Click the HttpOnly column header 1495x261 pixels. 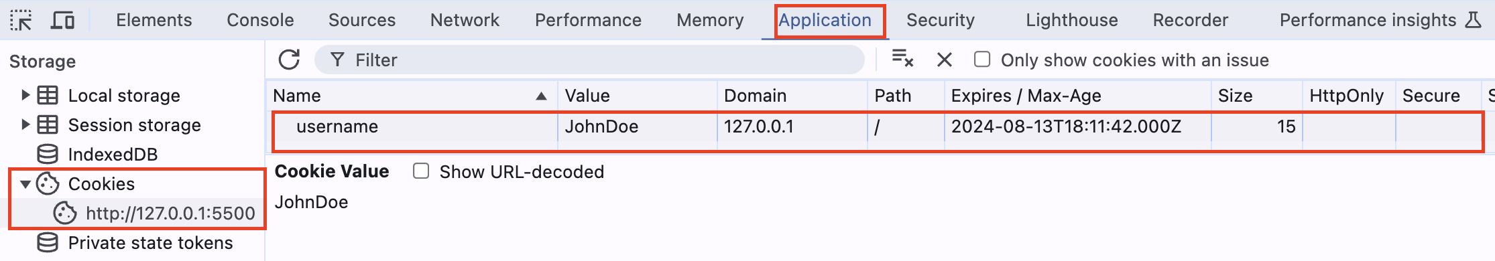1349,96
